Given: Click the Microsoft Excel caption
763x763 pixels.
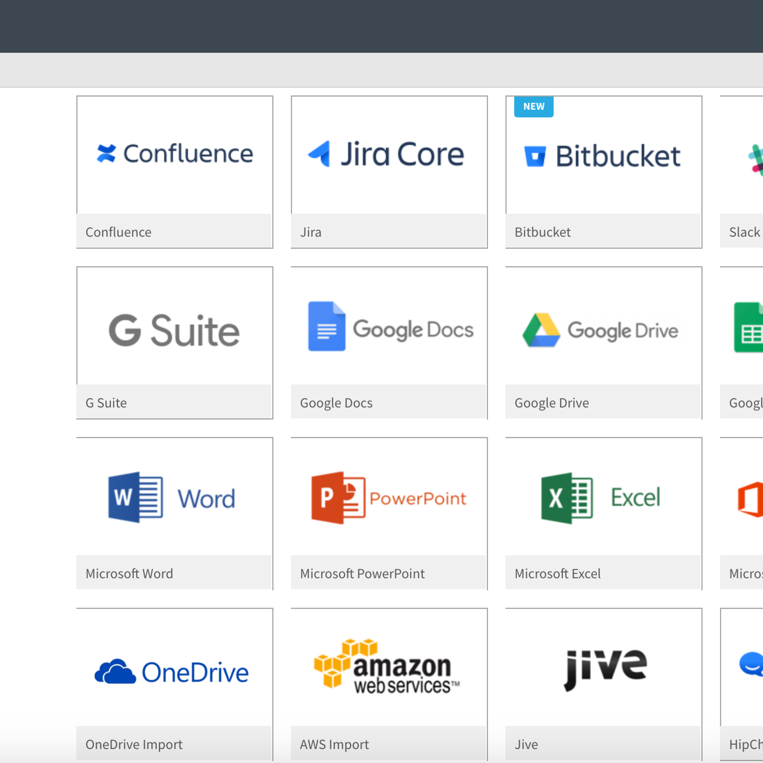Looking at the screenshot, I should [557, 574].
